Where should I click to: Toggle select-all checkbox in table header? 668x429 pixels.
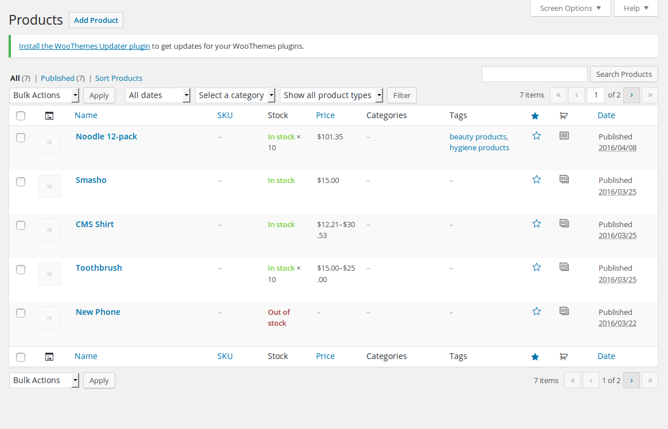[x=21, y=116]
